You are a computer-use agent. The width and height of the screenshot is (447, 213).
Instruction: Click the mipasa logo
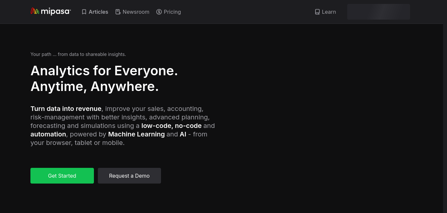point(51,11)
